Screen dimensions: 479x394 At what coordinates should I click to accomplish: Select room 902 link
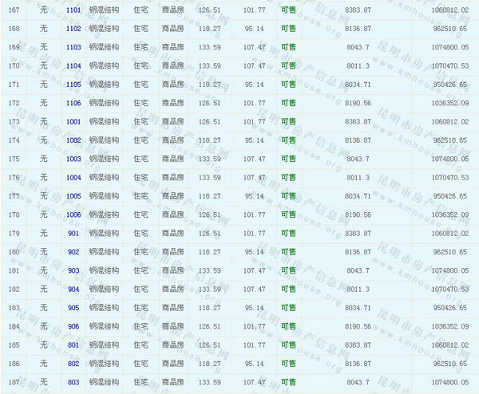tap(73, 252)
